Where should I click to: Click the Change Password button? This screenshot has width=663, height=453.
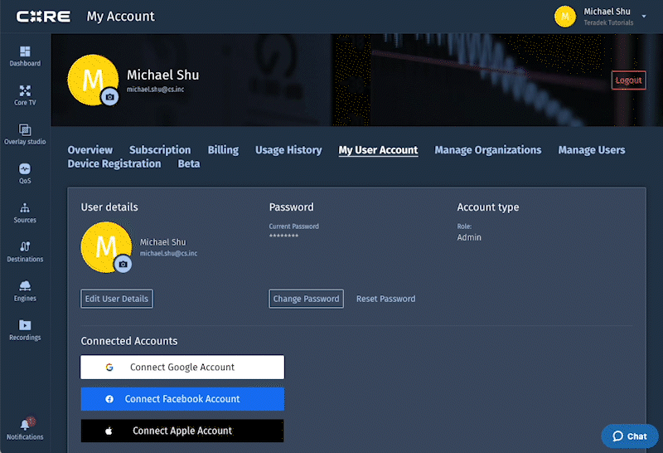click(306, 299)
